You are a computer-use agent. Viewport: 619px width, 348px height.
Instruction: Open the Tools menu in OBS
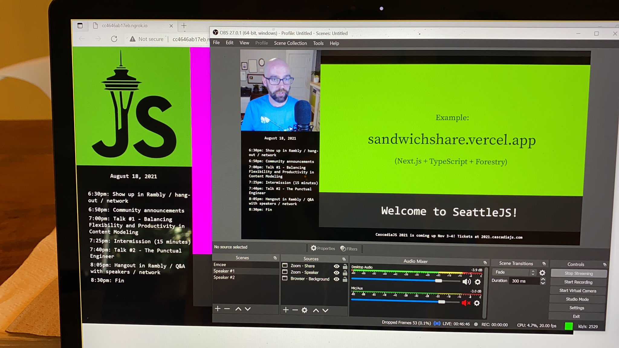click(x=318, y=43)
